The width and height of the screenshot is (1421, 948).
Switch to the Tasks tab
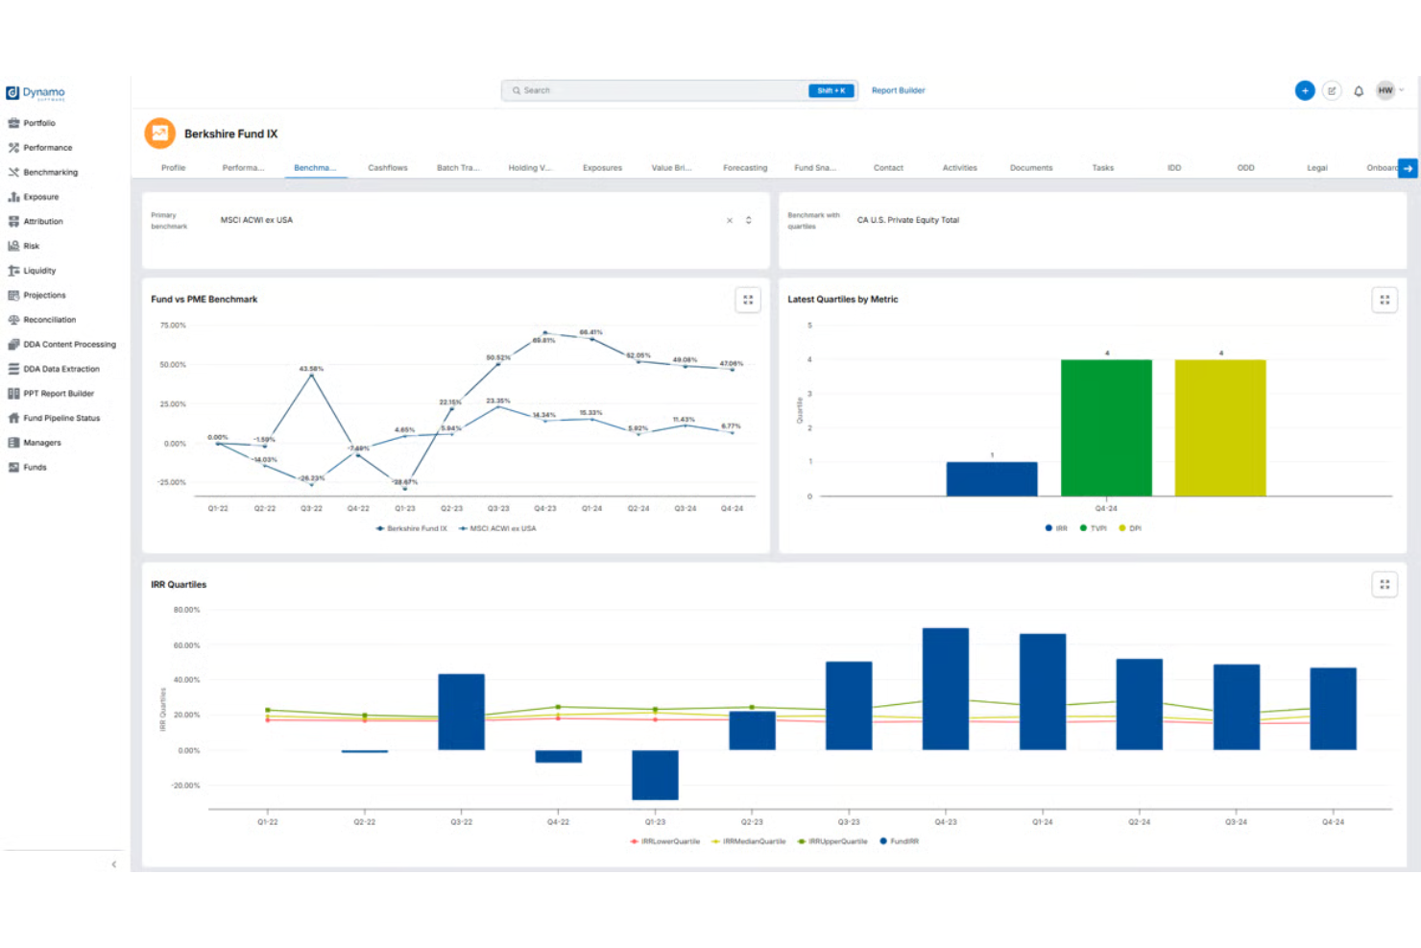[1102, 168]
